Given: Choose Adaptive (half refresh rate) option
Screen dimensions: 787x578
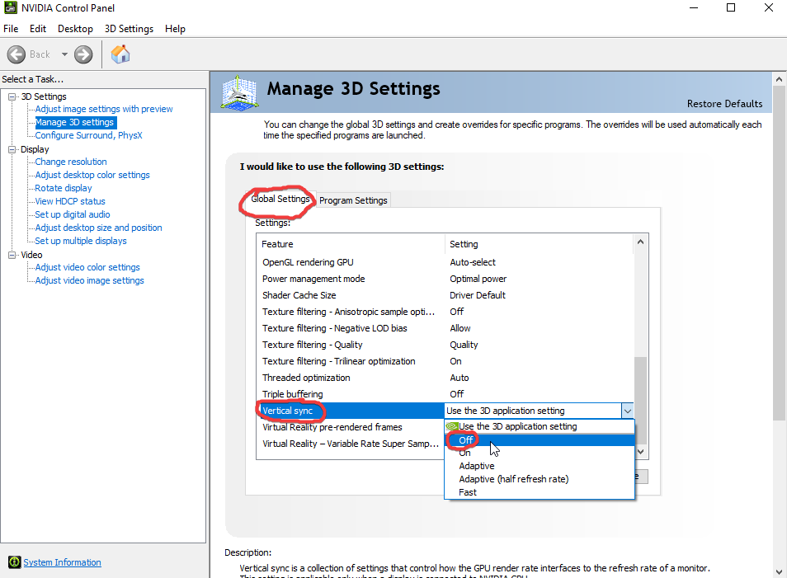Looking at the screenshot, I should [x=540, y=479].
